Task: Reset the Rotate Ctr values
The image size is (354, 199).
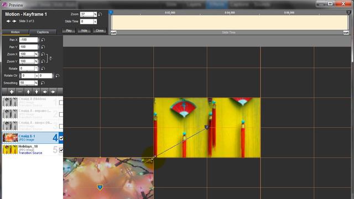Action: pyautogui.click(x=58, y=76)
